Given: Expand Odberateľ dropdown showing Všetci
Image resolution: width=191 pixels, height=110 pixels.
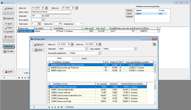Looking at the screenshot, I should (87, 49).
